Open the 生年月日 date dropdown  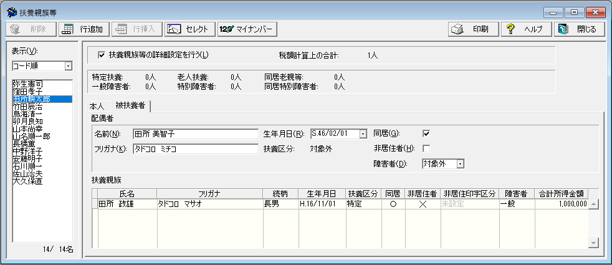362,133
